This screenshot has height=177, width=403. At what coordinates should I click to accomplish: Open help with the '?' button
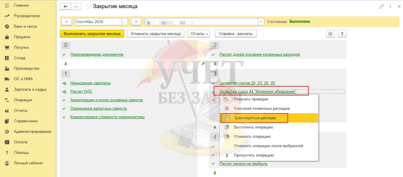click(342, 34)
